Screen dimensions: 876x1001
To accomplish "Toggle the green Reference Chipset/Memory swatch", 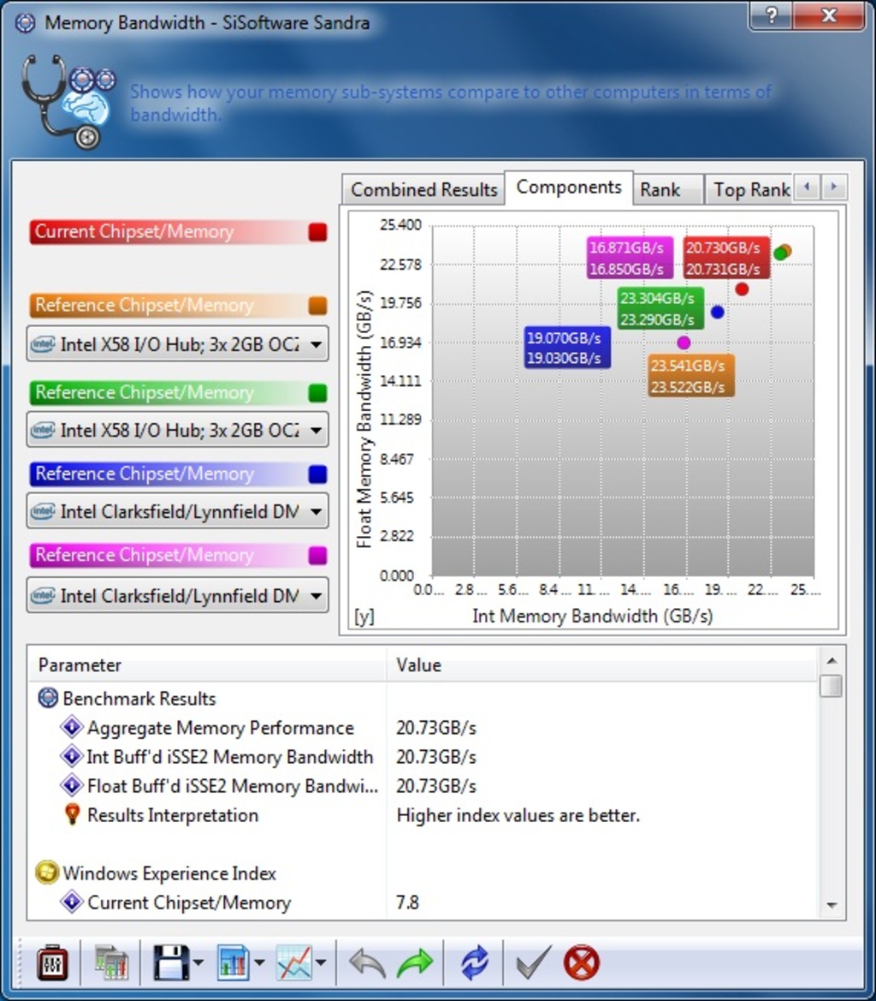I will coord(317,393).
